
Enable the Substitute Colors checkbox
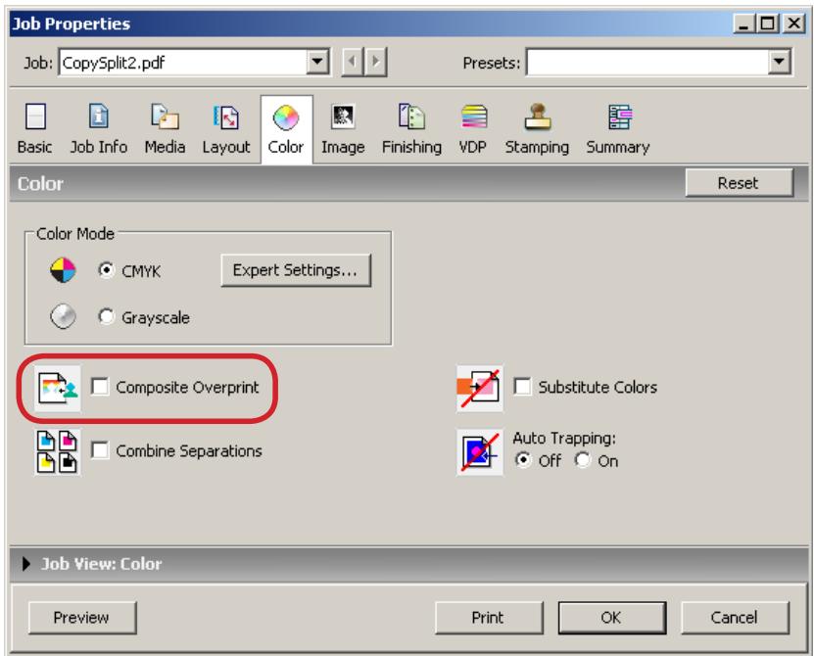522,387
